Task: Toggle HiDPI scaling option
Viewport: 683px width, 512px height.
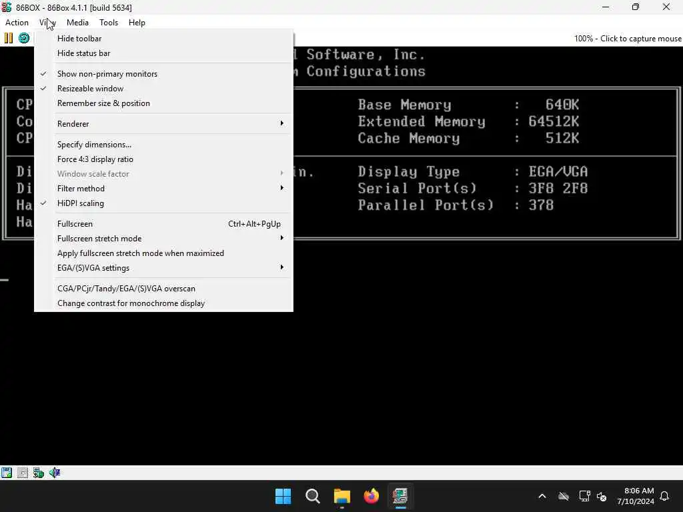Action: click(163, 203)
